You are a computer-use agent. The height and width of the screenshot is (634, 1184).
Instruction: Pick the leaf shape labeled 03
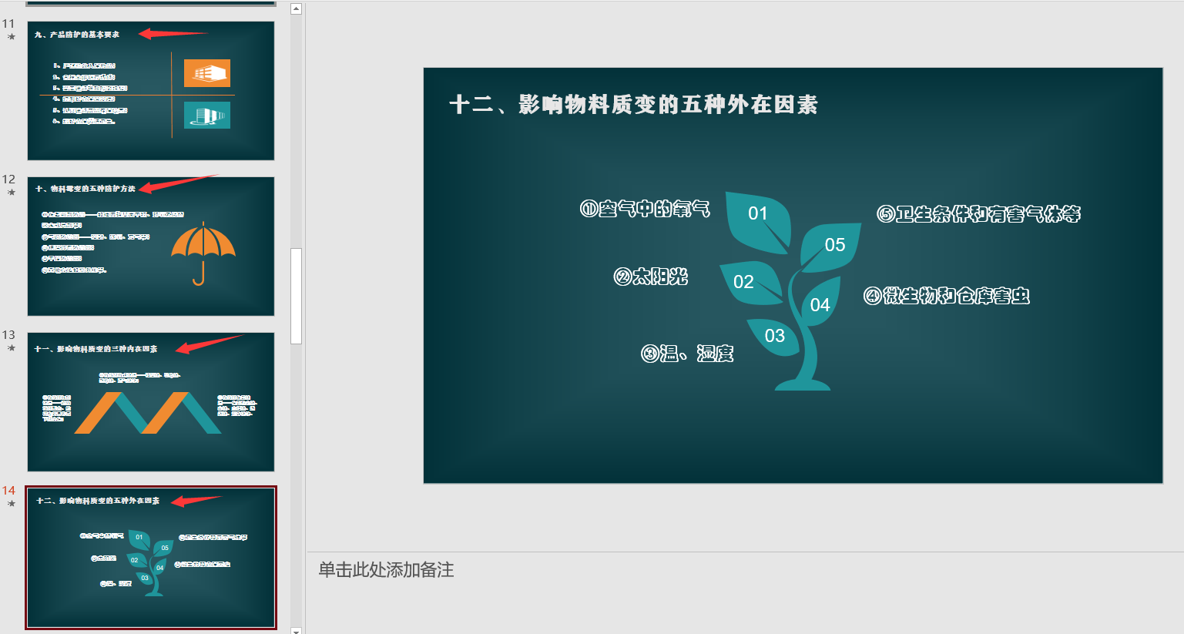(x=774, y=337)
